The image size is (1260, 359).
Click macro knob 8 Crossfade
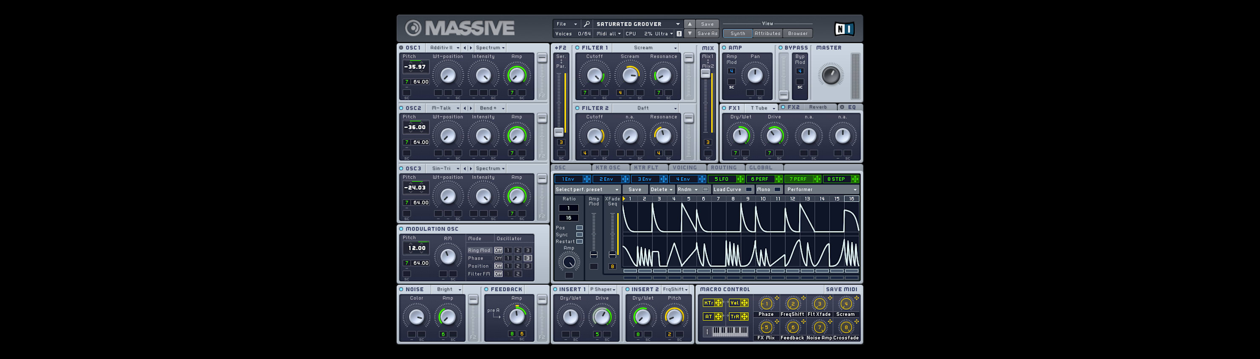pos(846,328)
